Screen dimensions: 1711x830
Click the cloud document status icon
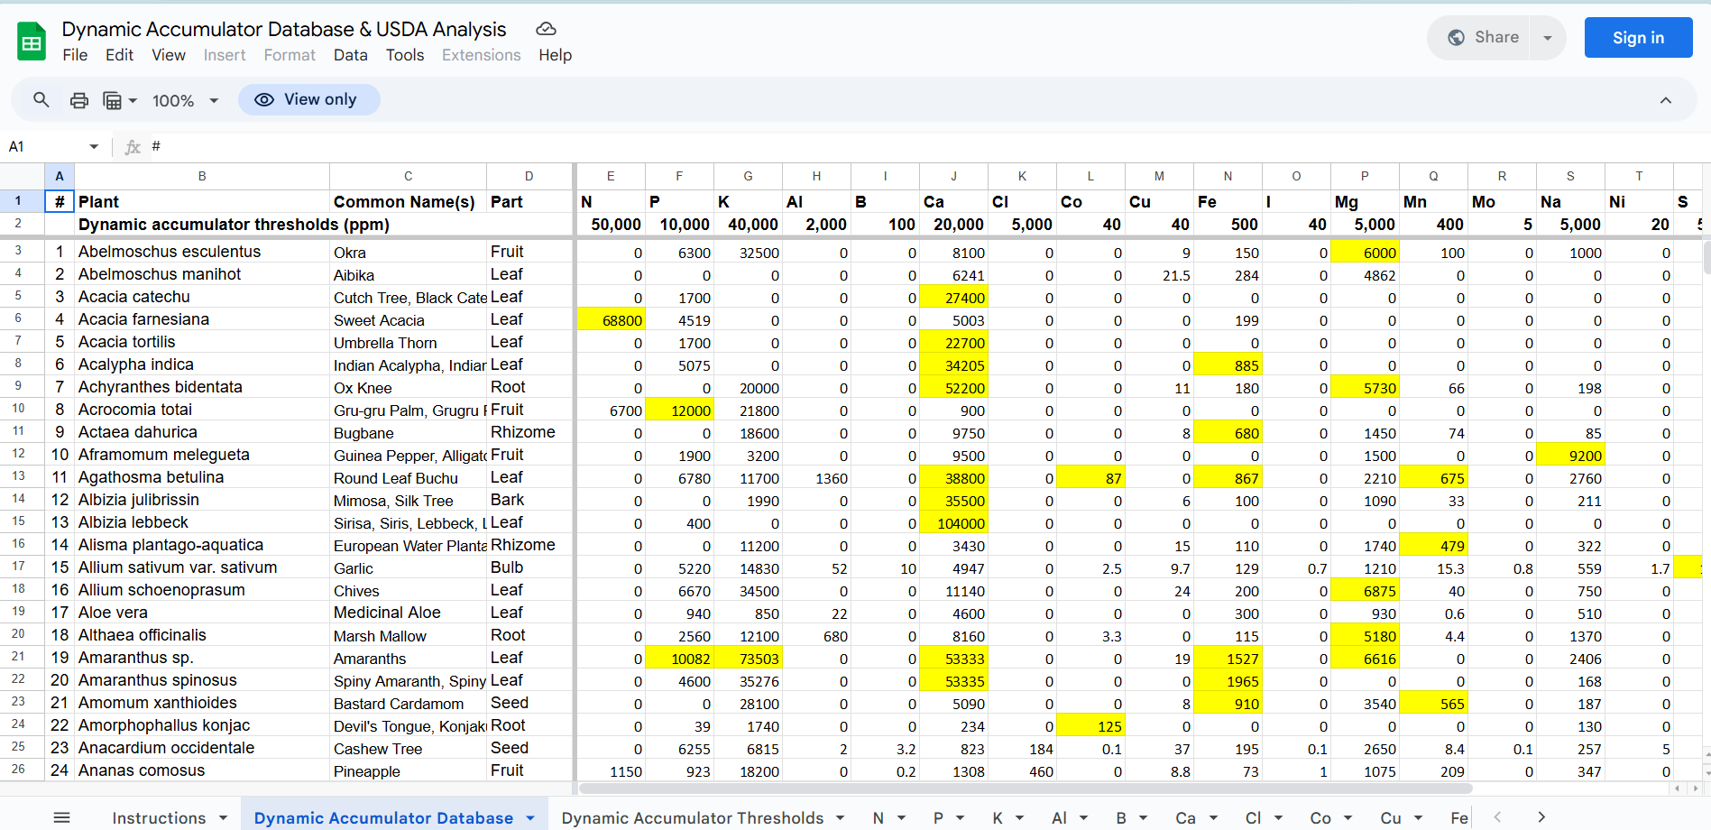click(546, 30)
